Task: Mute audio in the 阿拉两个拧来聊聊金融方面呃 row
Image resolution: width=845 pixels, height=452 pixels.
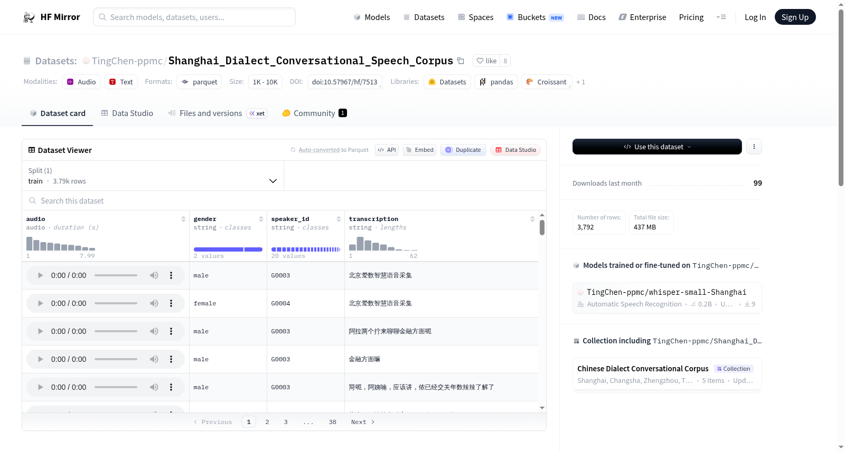Action: click(154, 331)
